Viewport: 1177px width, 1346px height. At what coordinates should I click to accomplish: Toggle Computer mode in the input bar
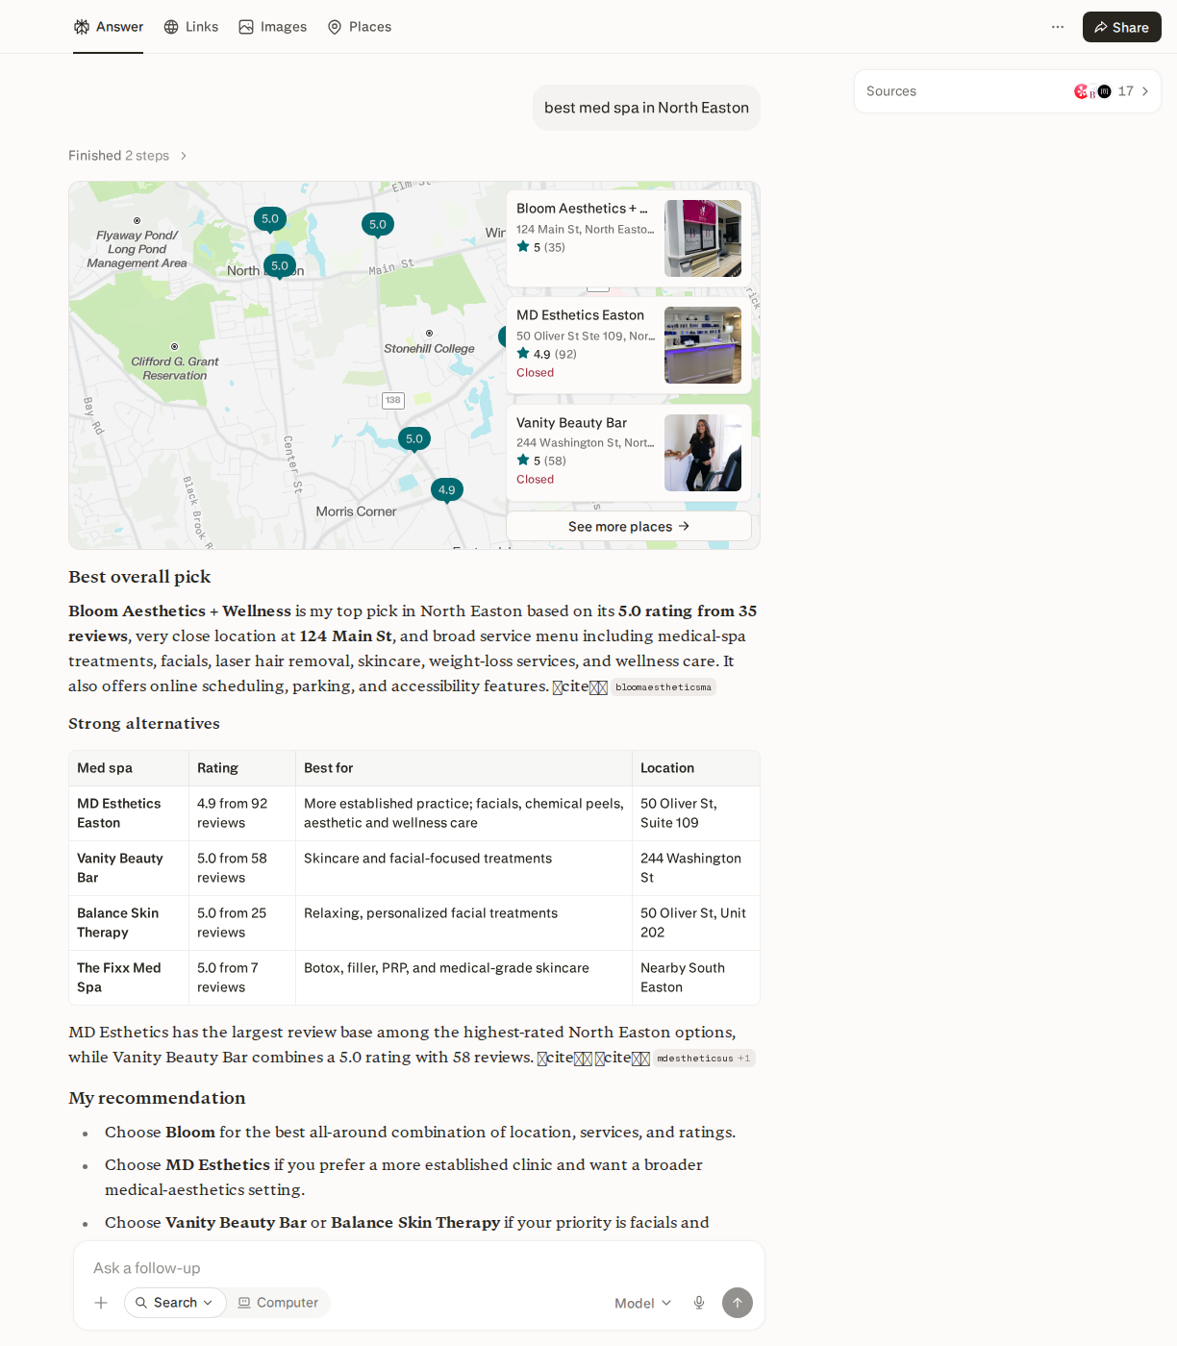(x=278, y=1303)
